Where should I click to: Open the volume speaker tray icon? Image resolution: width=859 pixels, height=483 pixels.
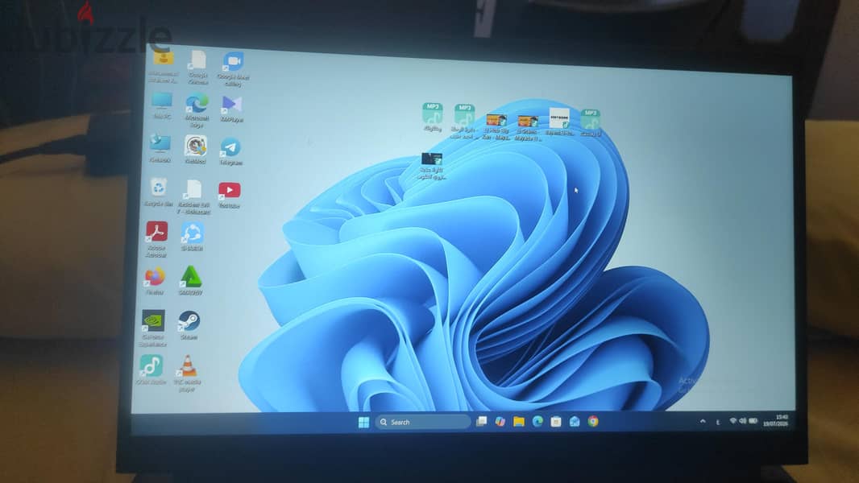pos(743,421)
